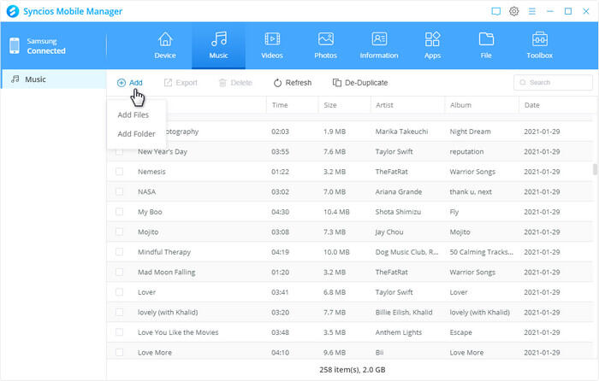Viewport: 599px width, 381px height.
Task: Check the box for Nemesis
Action: pyautogui.click(x=119, y=172)
